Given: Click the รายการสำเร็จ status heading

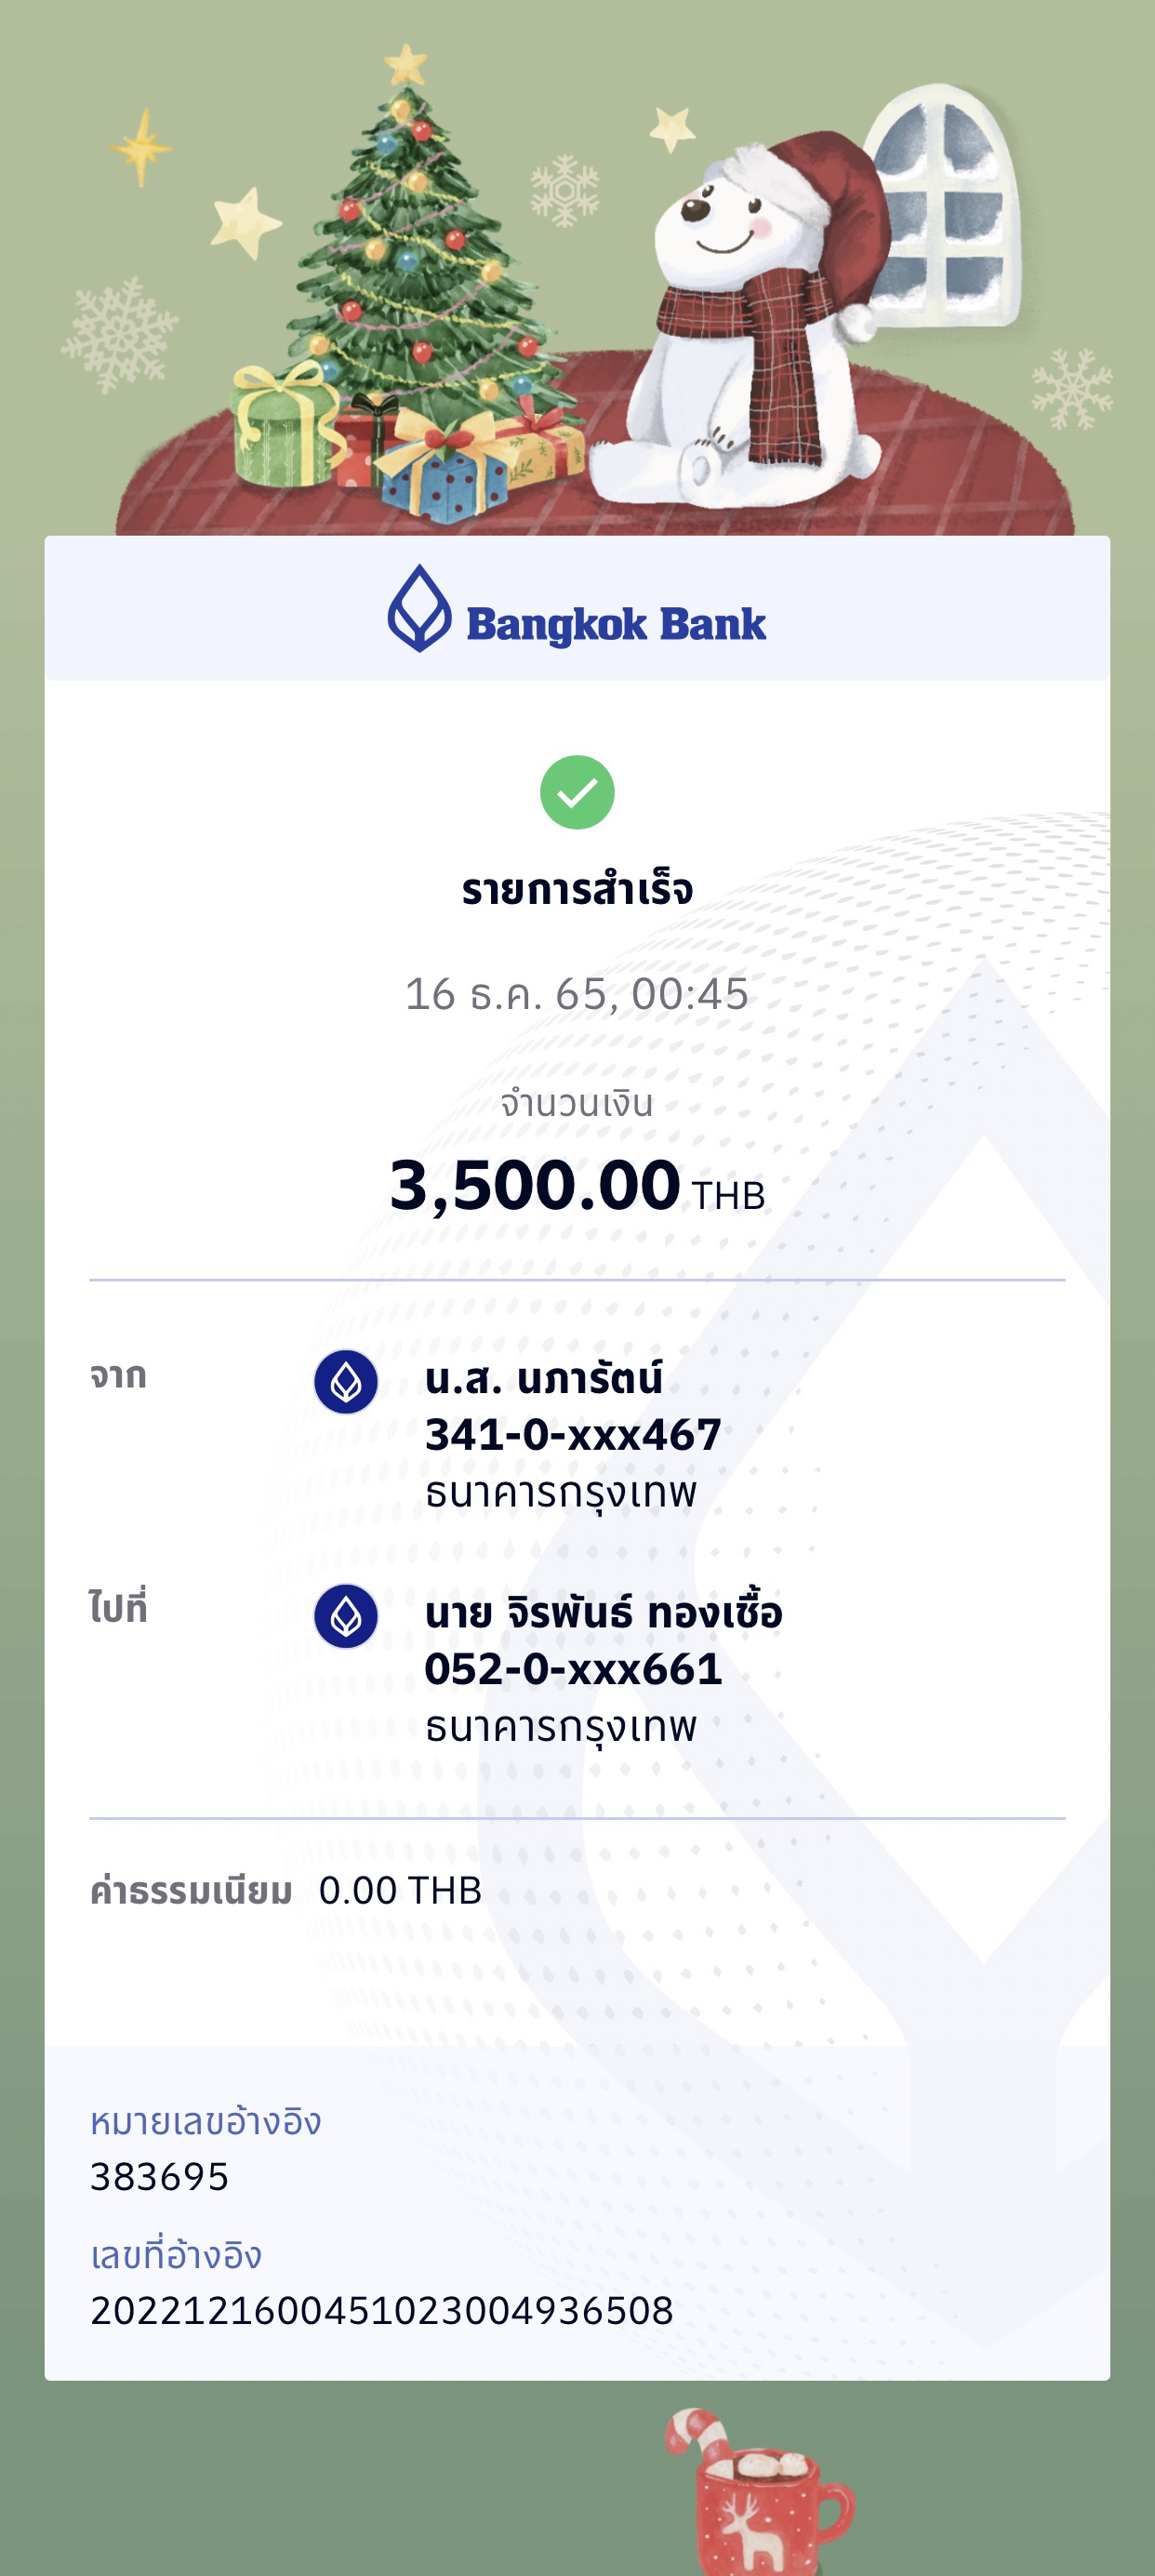Looking at the screenshot, I should [577, 889].
